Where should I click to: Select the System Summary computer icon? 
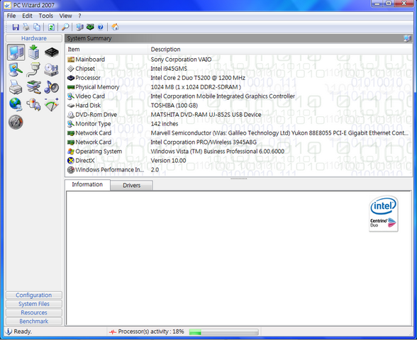[16, 52]
